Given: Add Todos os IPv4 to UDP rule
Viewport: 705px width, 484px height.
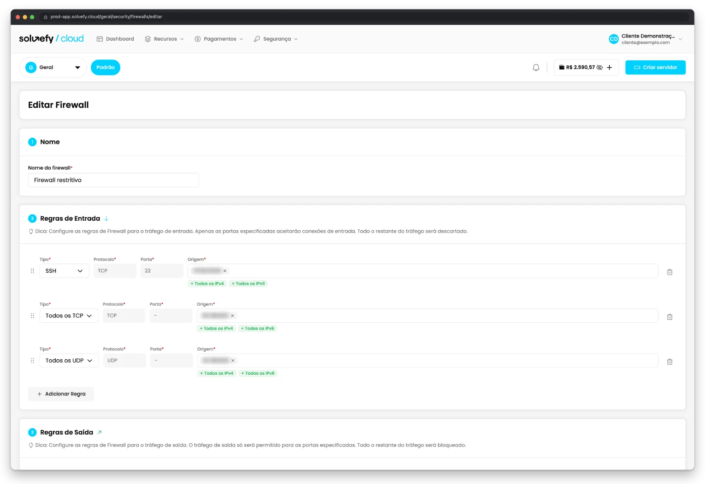Looking at the screenshot, I should [x=217, y=373].
